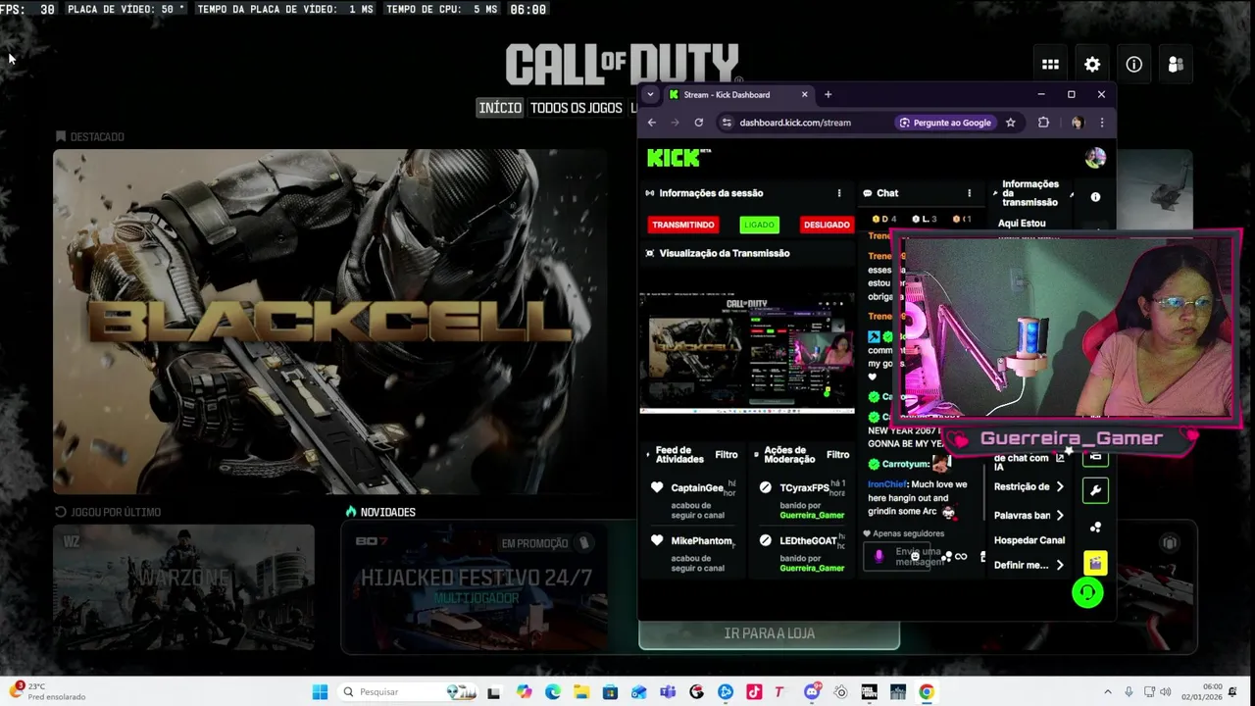Open File Explorer from taskbar
The height and width of the screenshot is (706, 1255).
[581, 692]
